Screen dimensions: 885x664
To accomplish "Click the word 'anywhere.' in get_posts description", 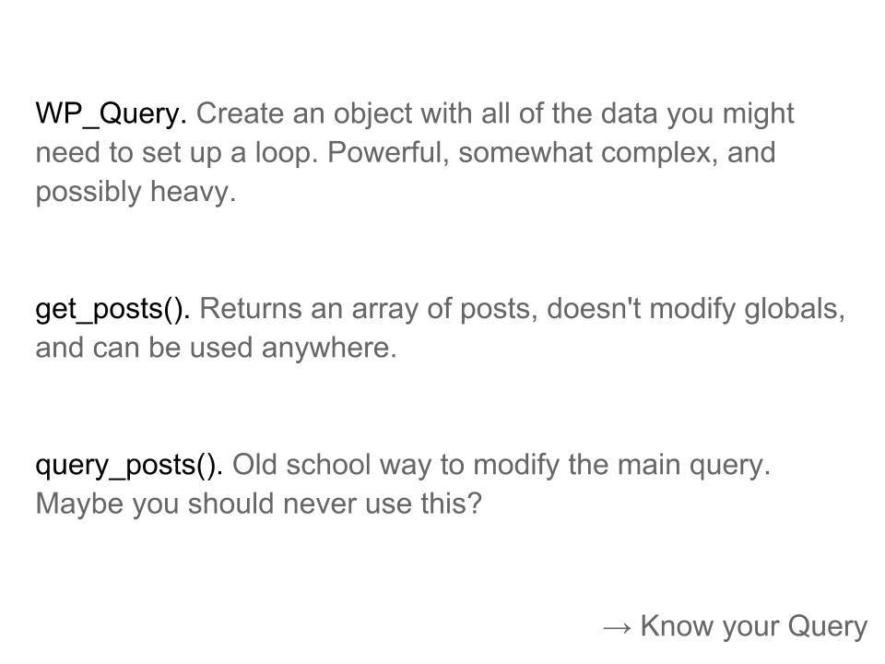I will (329, 348).
